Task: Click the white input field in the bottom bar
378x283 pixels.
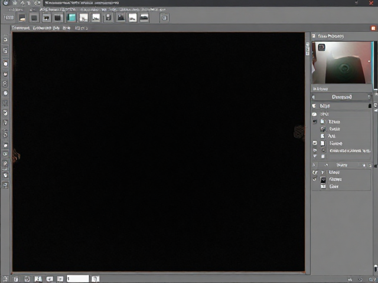Action: point(77,279)
